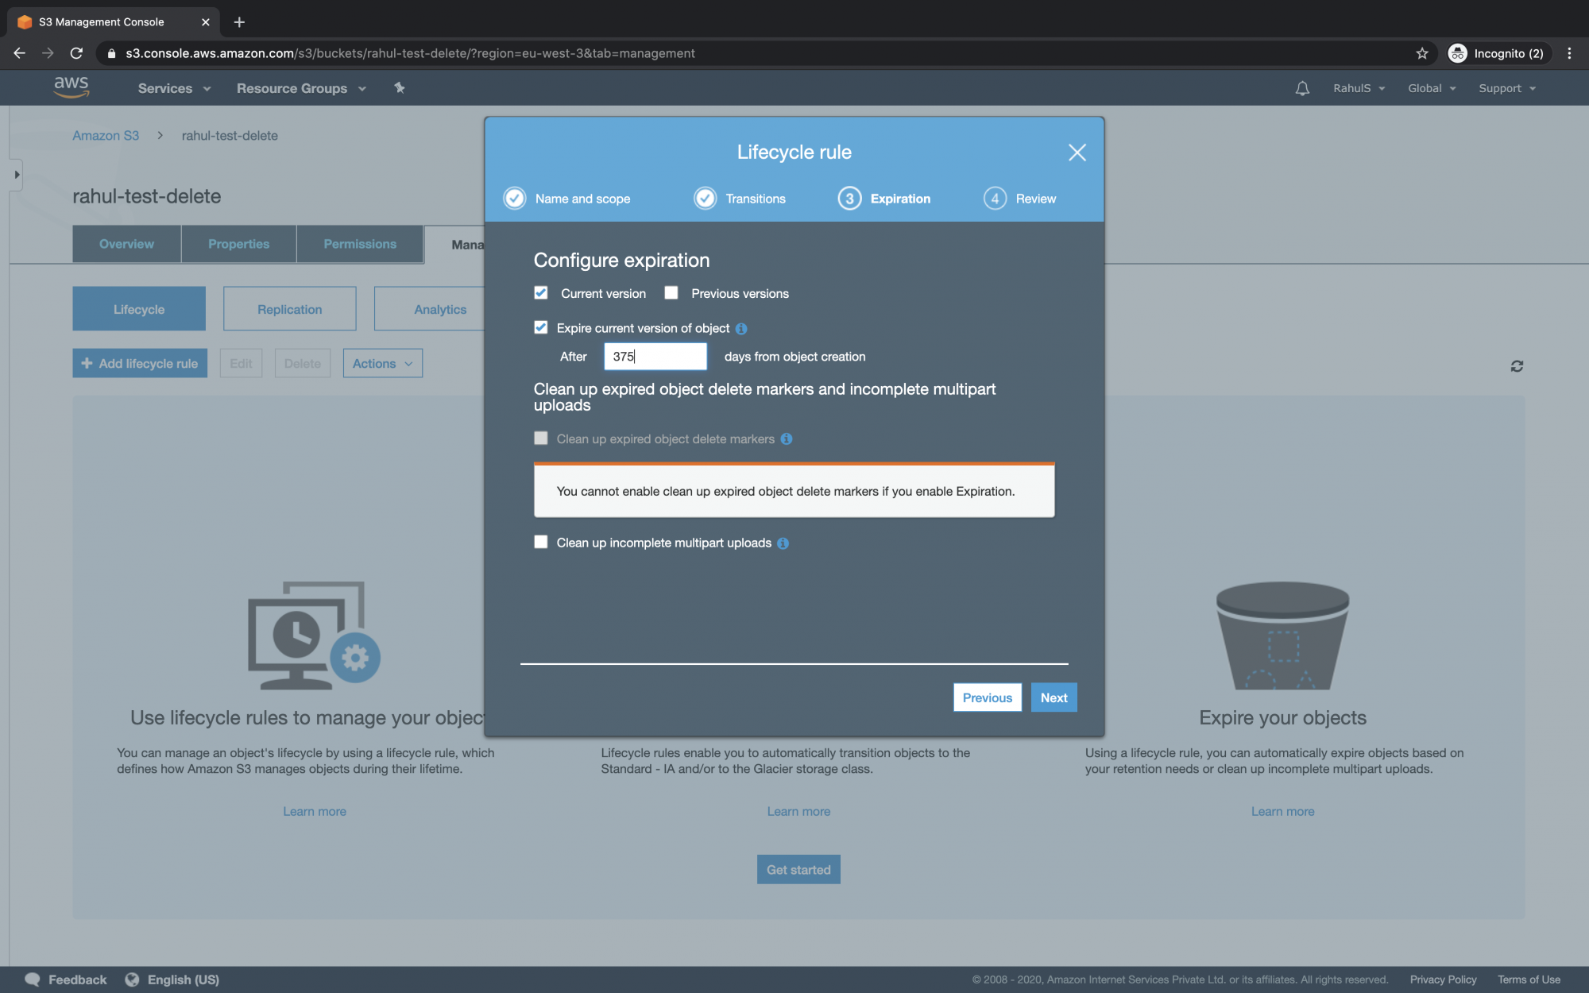The image size is (1589, 993).
Task: Click the refresh icon on the Management tab
Action: 1517,366
